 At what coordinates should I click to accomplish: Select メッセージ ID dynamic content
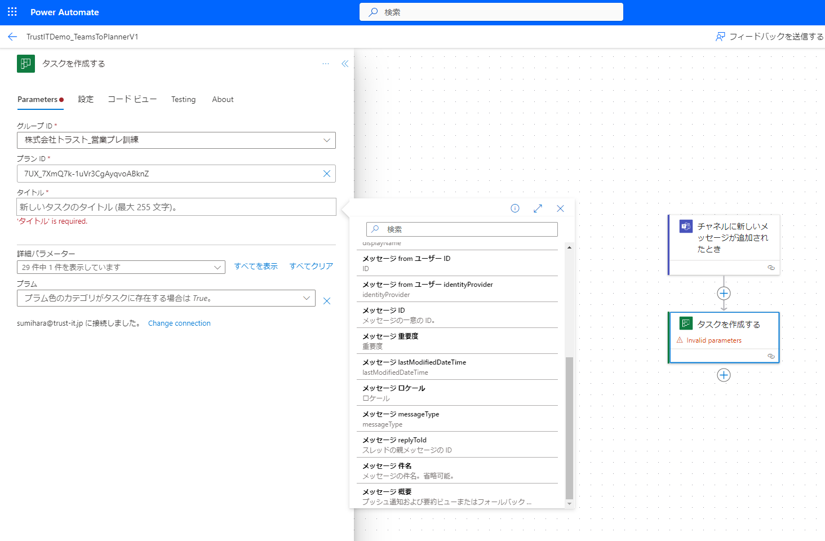click(457, 315)
